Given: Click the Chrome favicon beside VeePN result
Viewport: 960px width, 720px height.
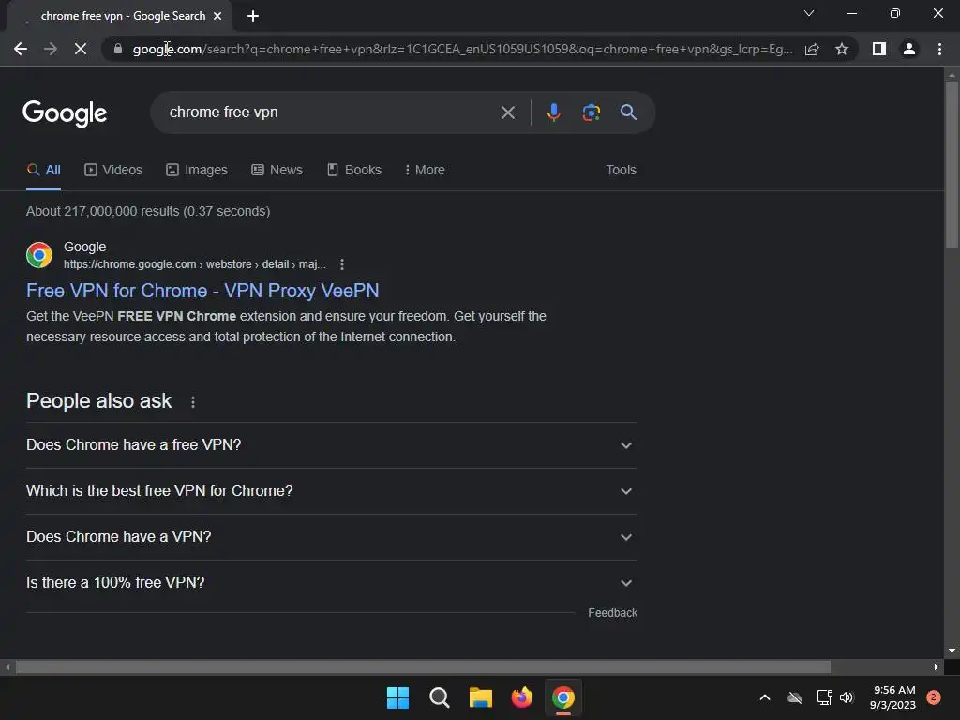Looking at the screenshot, I should pos(39,255).
